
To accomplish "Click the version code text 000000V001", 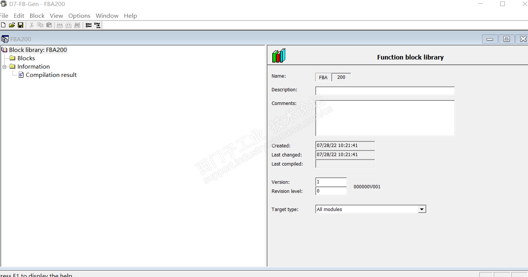I will [367, 187].
